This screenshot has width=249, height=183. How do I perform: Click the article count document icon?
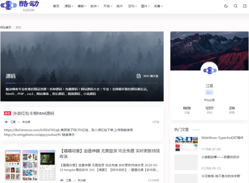pyautogui.click(x=139, y=76)
